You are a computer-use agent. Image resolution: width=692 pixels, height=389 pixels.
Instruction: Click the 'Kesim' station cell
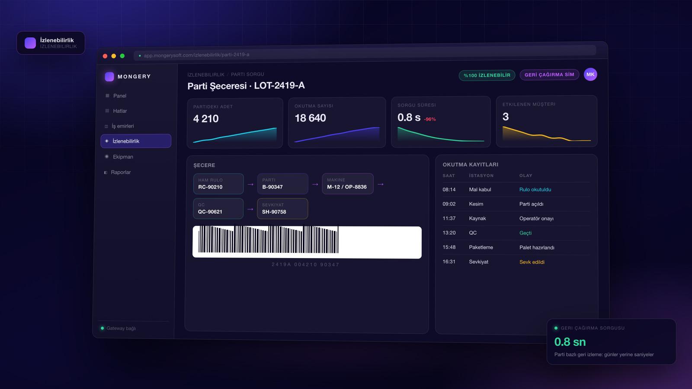[476, 204]
